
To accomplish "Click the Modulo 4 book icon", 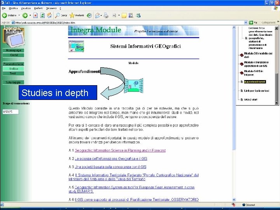I will [x=241, y=64].
